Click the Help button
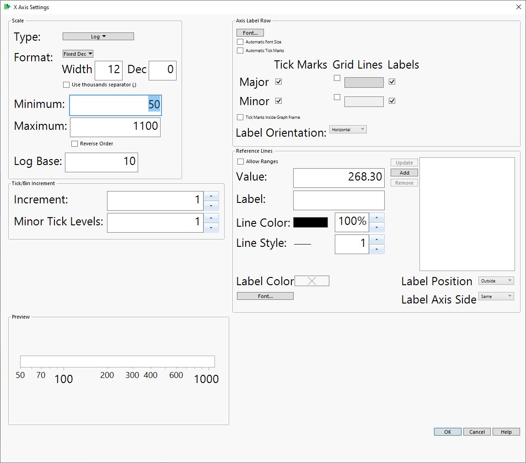526x463 pixels. [x=506, y=431]
